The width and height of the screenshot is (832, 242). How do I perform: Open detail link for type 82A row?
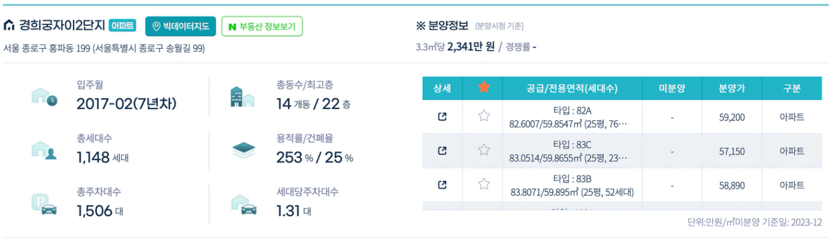(442, 117)
